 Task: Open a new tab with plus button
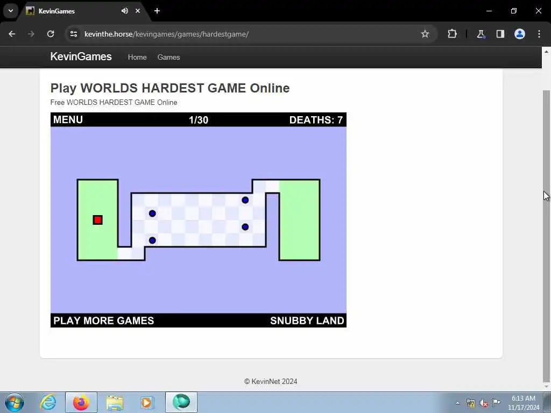(157, 11)
